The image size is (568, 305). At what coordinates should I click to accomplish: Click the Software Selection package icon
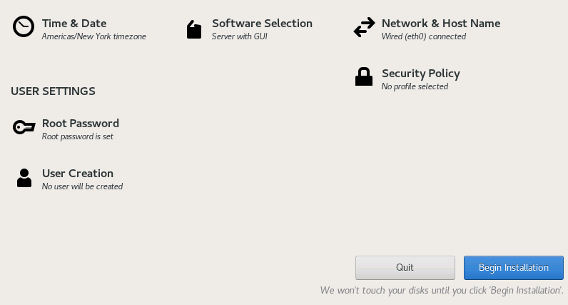194,29
